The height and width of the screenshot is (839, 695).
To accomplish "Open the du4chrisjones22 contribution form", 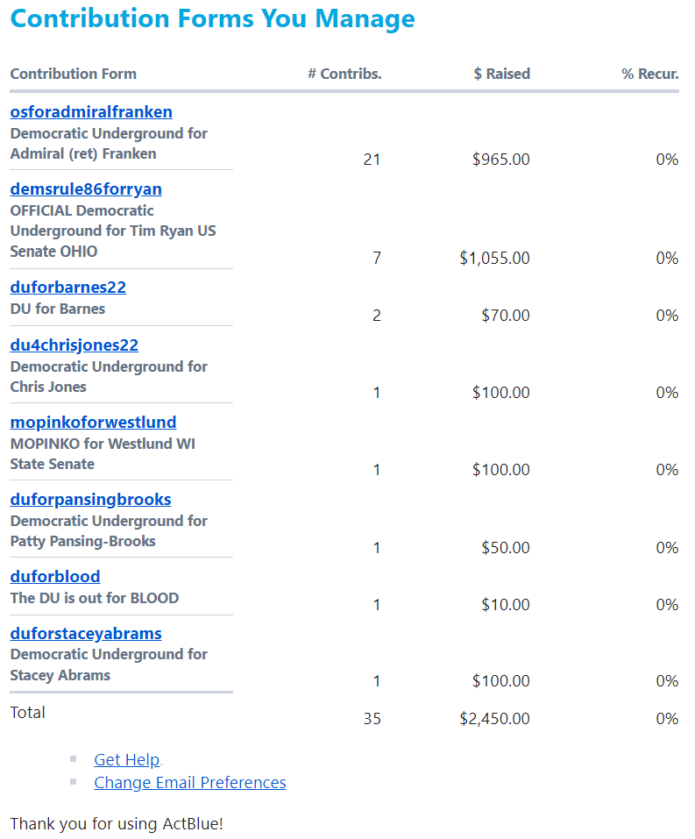I will point(74,345).
